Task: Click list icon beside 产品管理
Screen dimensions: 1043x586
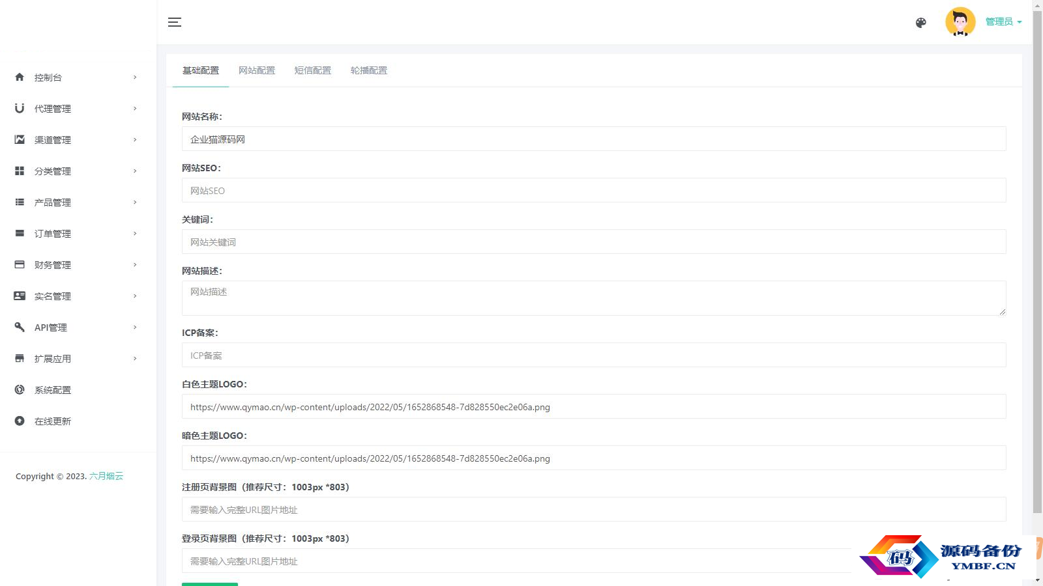Action: (x=20, y=202)
